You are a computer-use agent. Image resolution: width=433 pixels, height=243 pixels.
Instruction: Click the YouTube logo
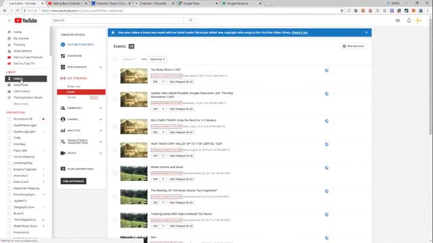coord(26,20)
